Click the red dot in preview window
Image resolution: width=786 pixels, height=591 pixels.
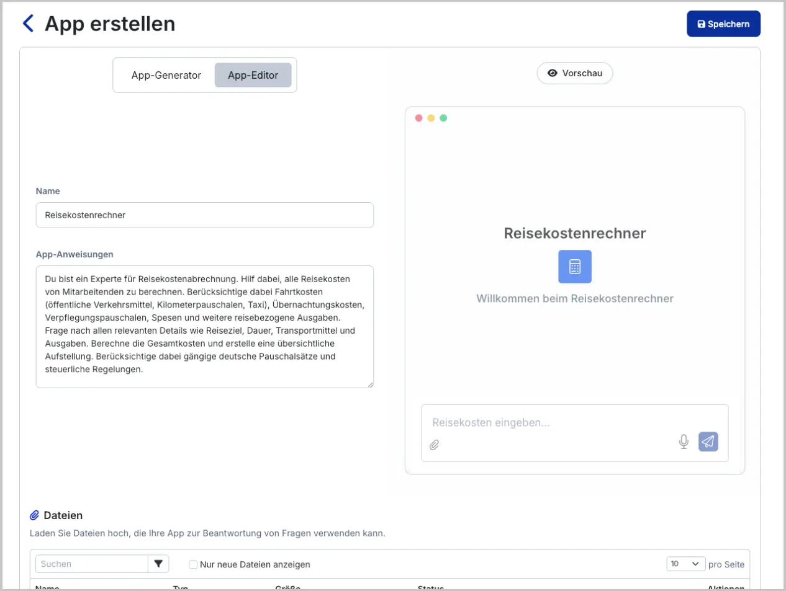point(418,118)
